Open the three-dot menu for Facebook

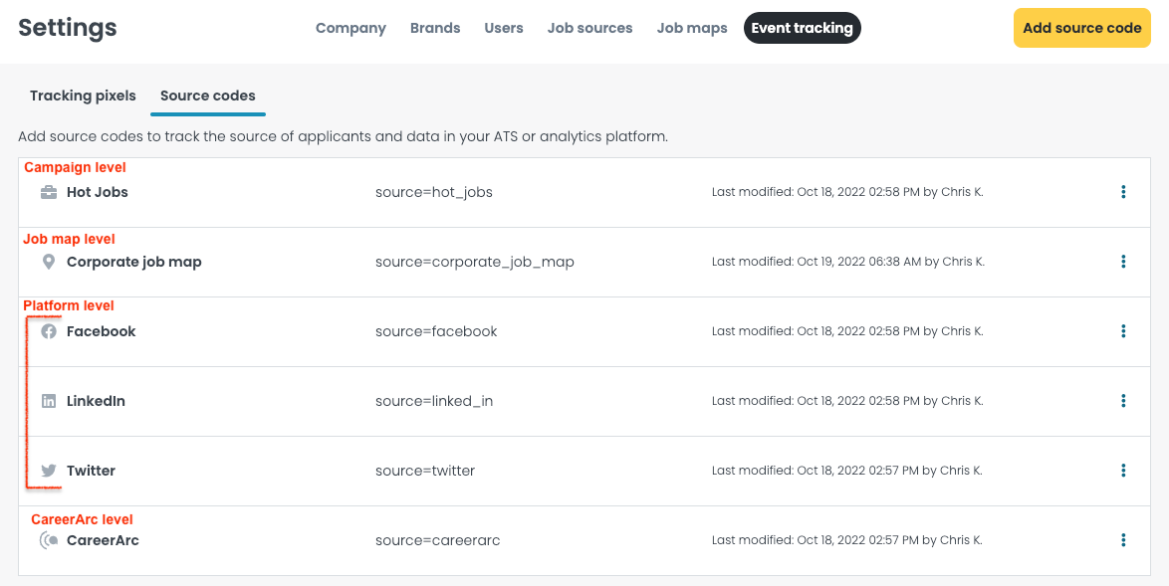tap(1123, 331)
